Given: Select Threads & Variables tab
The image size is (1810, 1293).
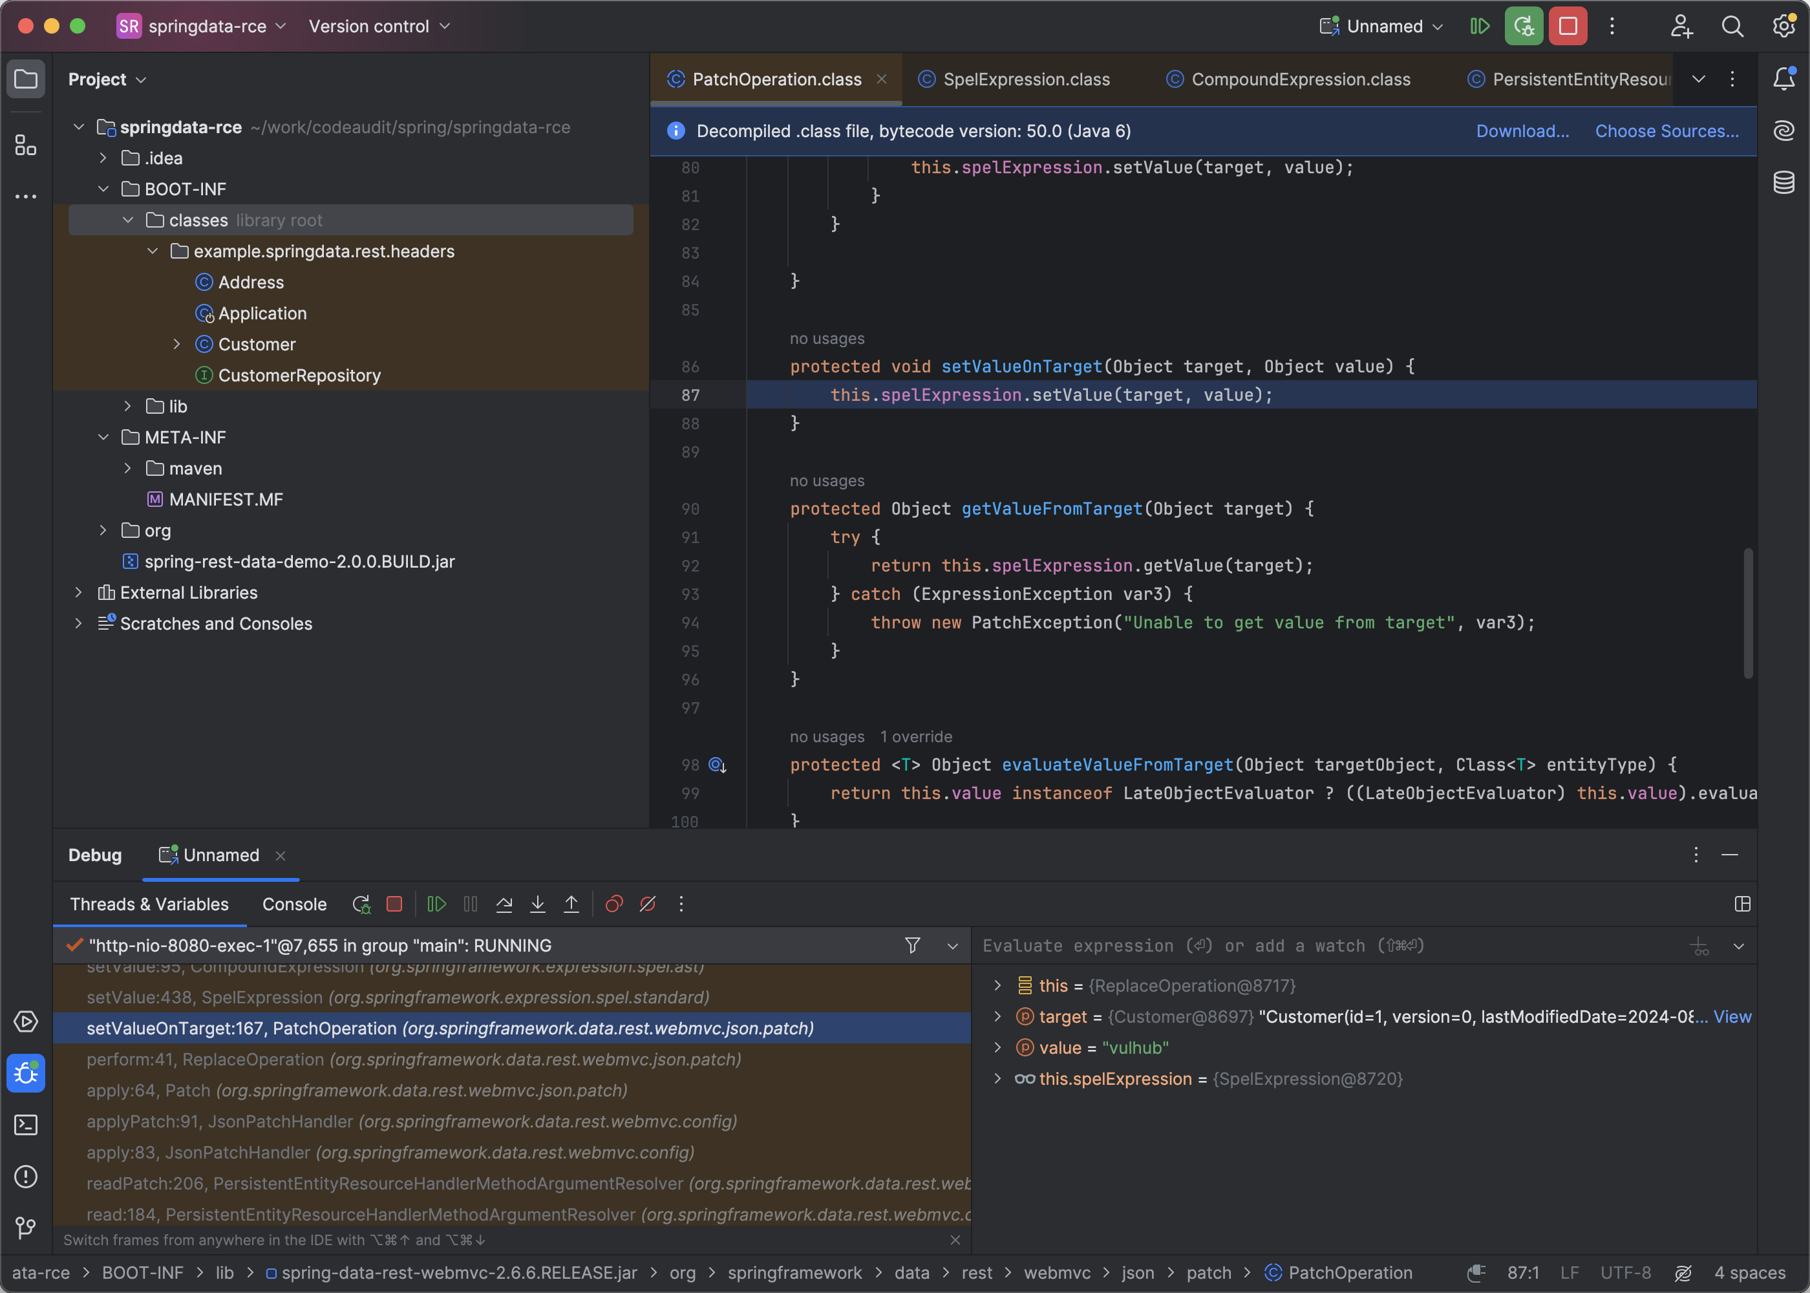Looking at the screenshot, I should (x=149, y=904).
